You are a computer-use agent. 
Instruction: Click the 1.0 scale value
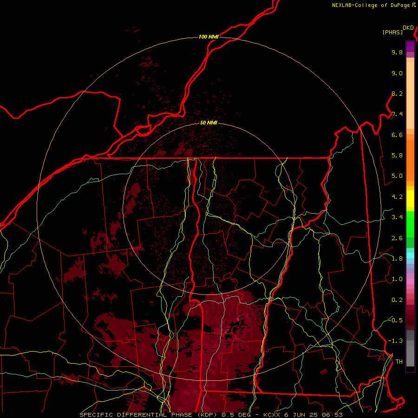tap(397, 279)
